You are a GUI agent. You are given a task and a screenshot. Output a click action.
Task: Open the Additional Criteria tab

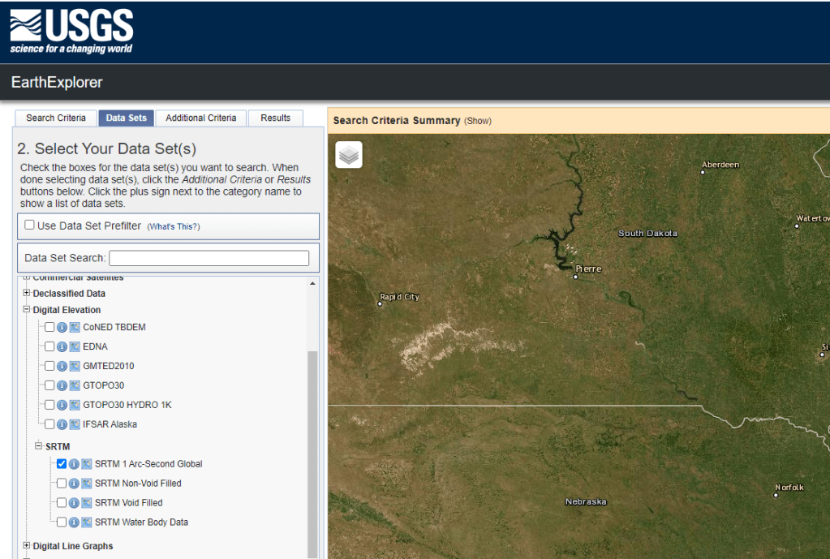click(x=201, y=118)
